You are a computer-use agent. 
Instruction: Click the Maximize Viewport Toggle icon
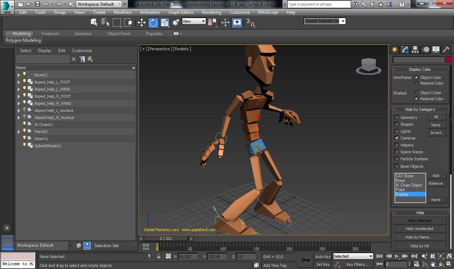pyautogui.click(x=448, y=264)
